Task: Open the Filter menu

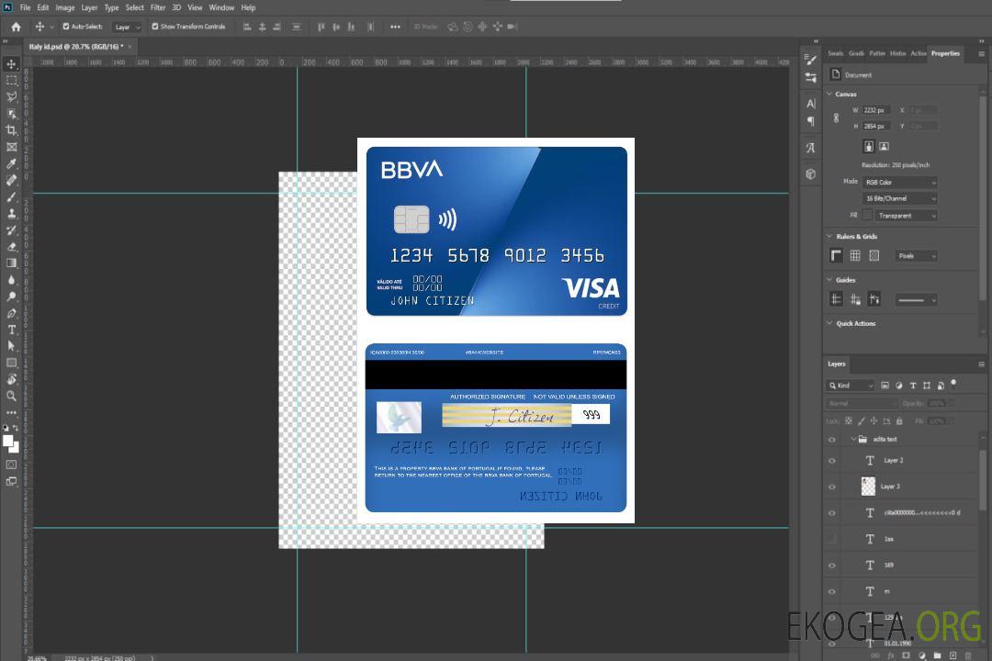Action: pos(158,7)
